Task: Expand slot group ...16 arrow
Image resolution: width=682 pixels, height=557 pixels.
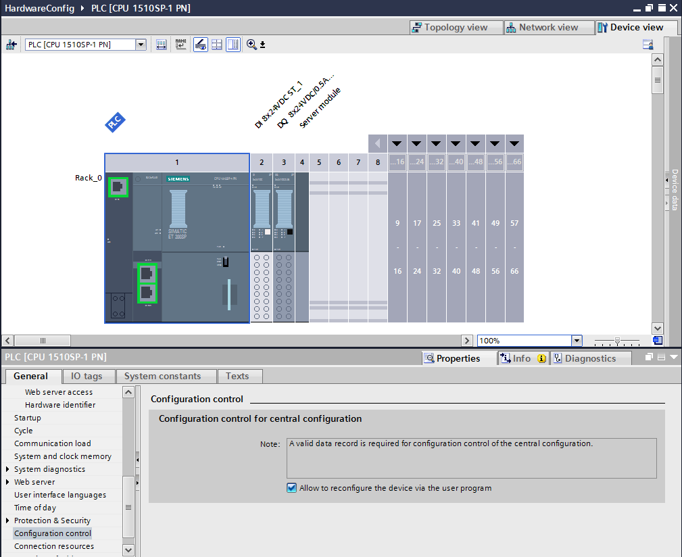Action: pos(397,143)
